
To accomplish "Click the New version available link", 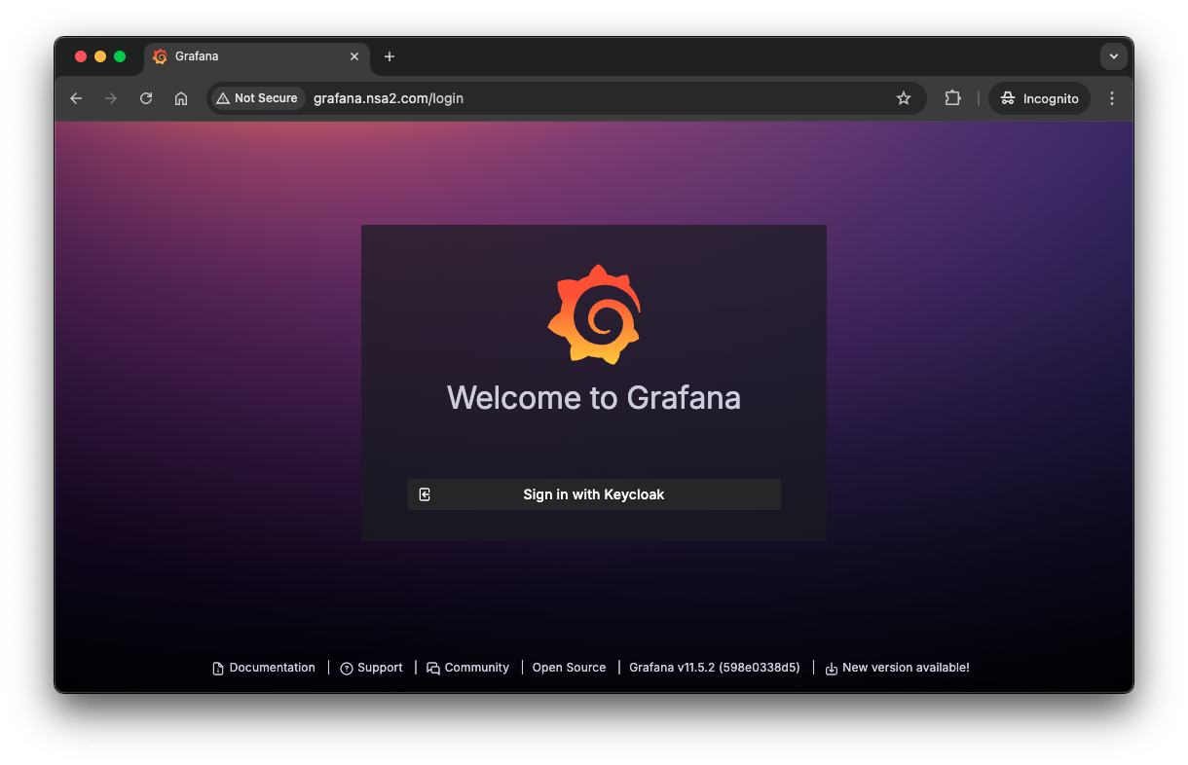I will pos(897,668).
